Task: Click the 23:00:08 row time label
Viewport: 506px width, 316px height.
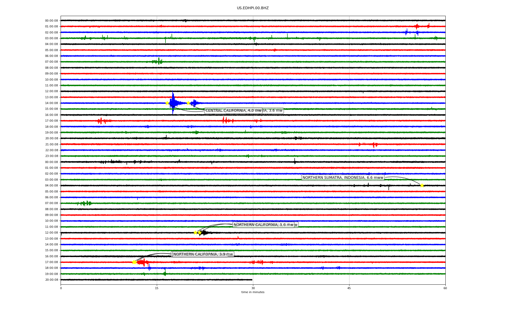Action: 51,156
